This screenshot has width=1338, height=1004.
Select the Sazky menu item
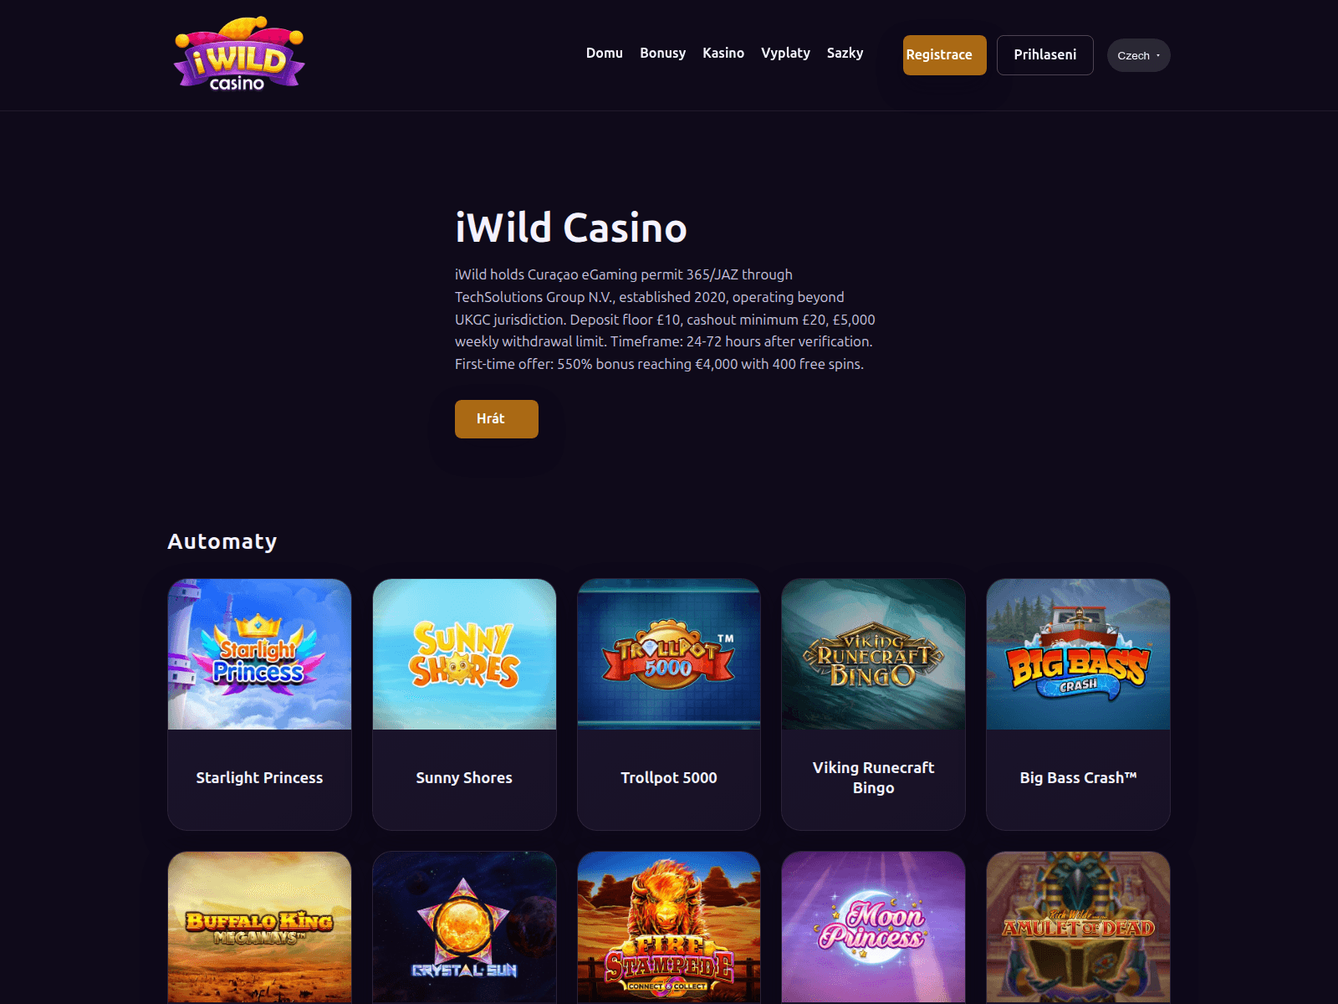(845, 53)
